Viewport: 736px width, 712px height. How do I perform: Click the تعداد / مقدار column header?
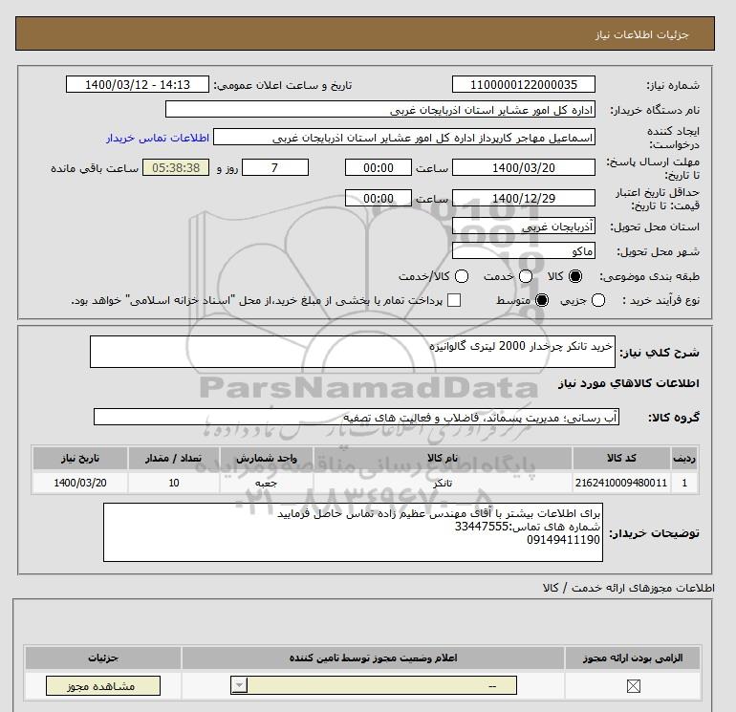174,458
